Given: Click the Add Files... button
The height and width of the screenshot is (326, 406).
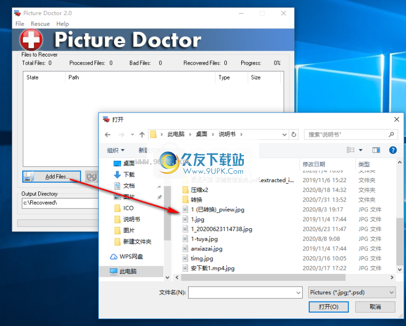Looking at the screenshot, I should [52, 177].
